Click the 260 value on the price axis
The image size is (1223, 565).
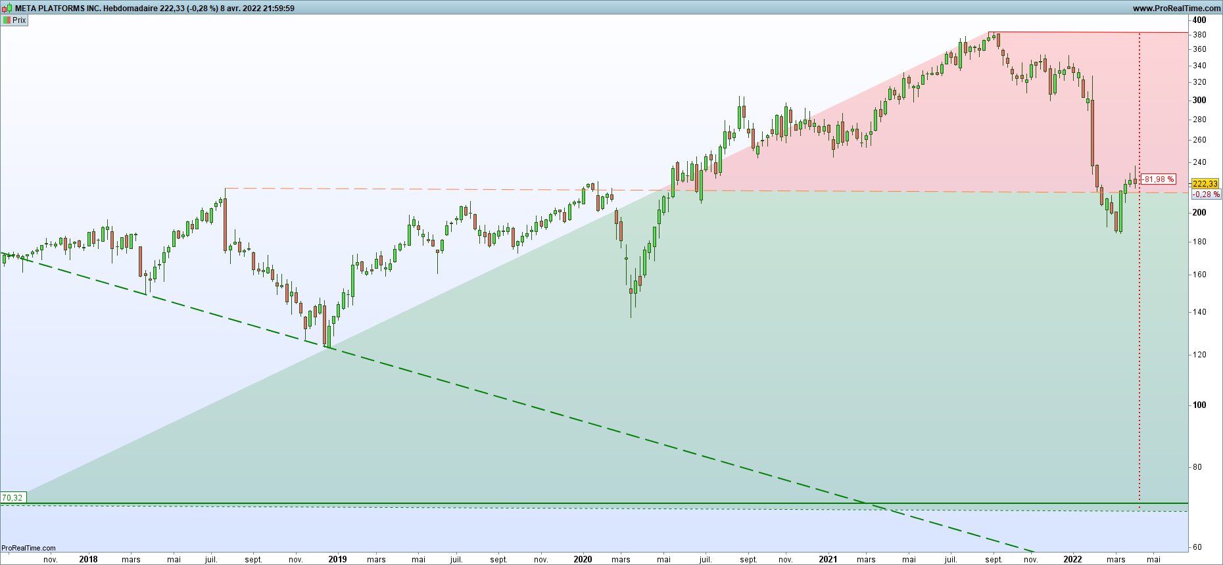[1199, 140]
